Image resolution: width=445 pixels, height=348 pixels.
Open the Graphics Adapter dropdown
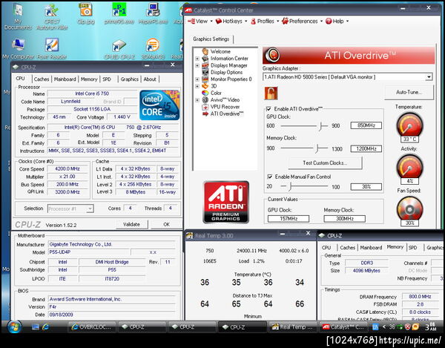point(429,77)
